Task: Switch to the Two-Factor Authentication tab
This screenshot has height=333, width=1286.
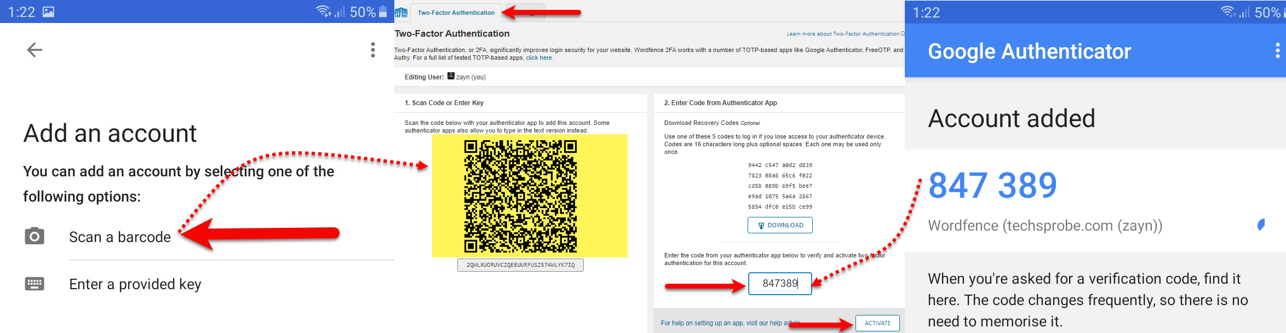Action: [x=456, y=13]
